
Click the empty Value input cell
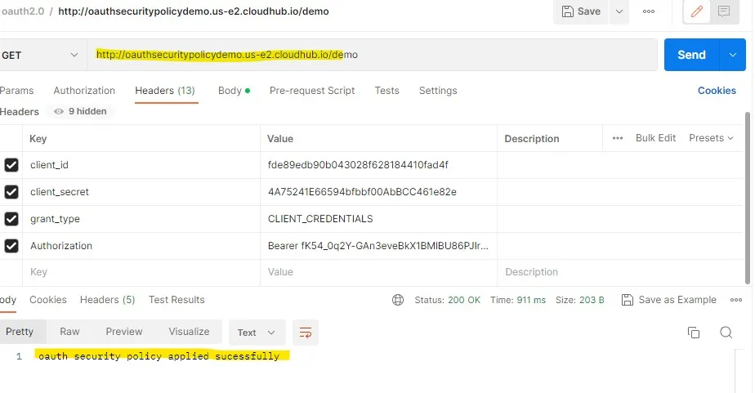click(x=378, y=272)
